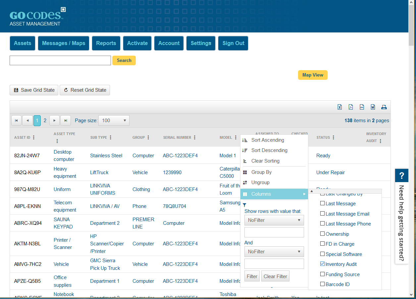Export the grid to Word
Screen dimensions: 416x299
point(373,107)
